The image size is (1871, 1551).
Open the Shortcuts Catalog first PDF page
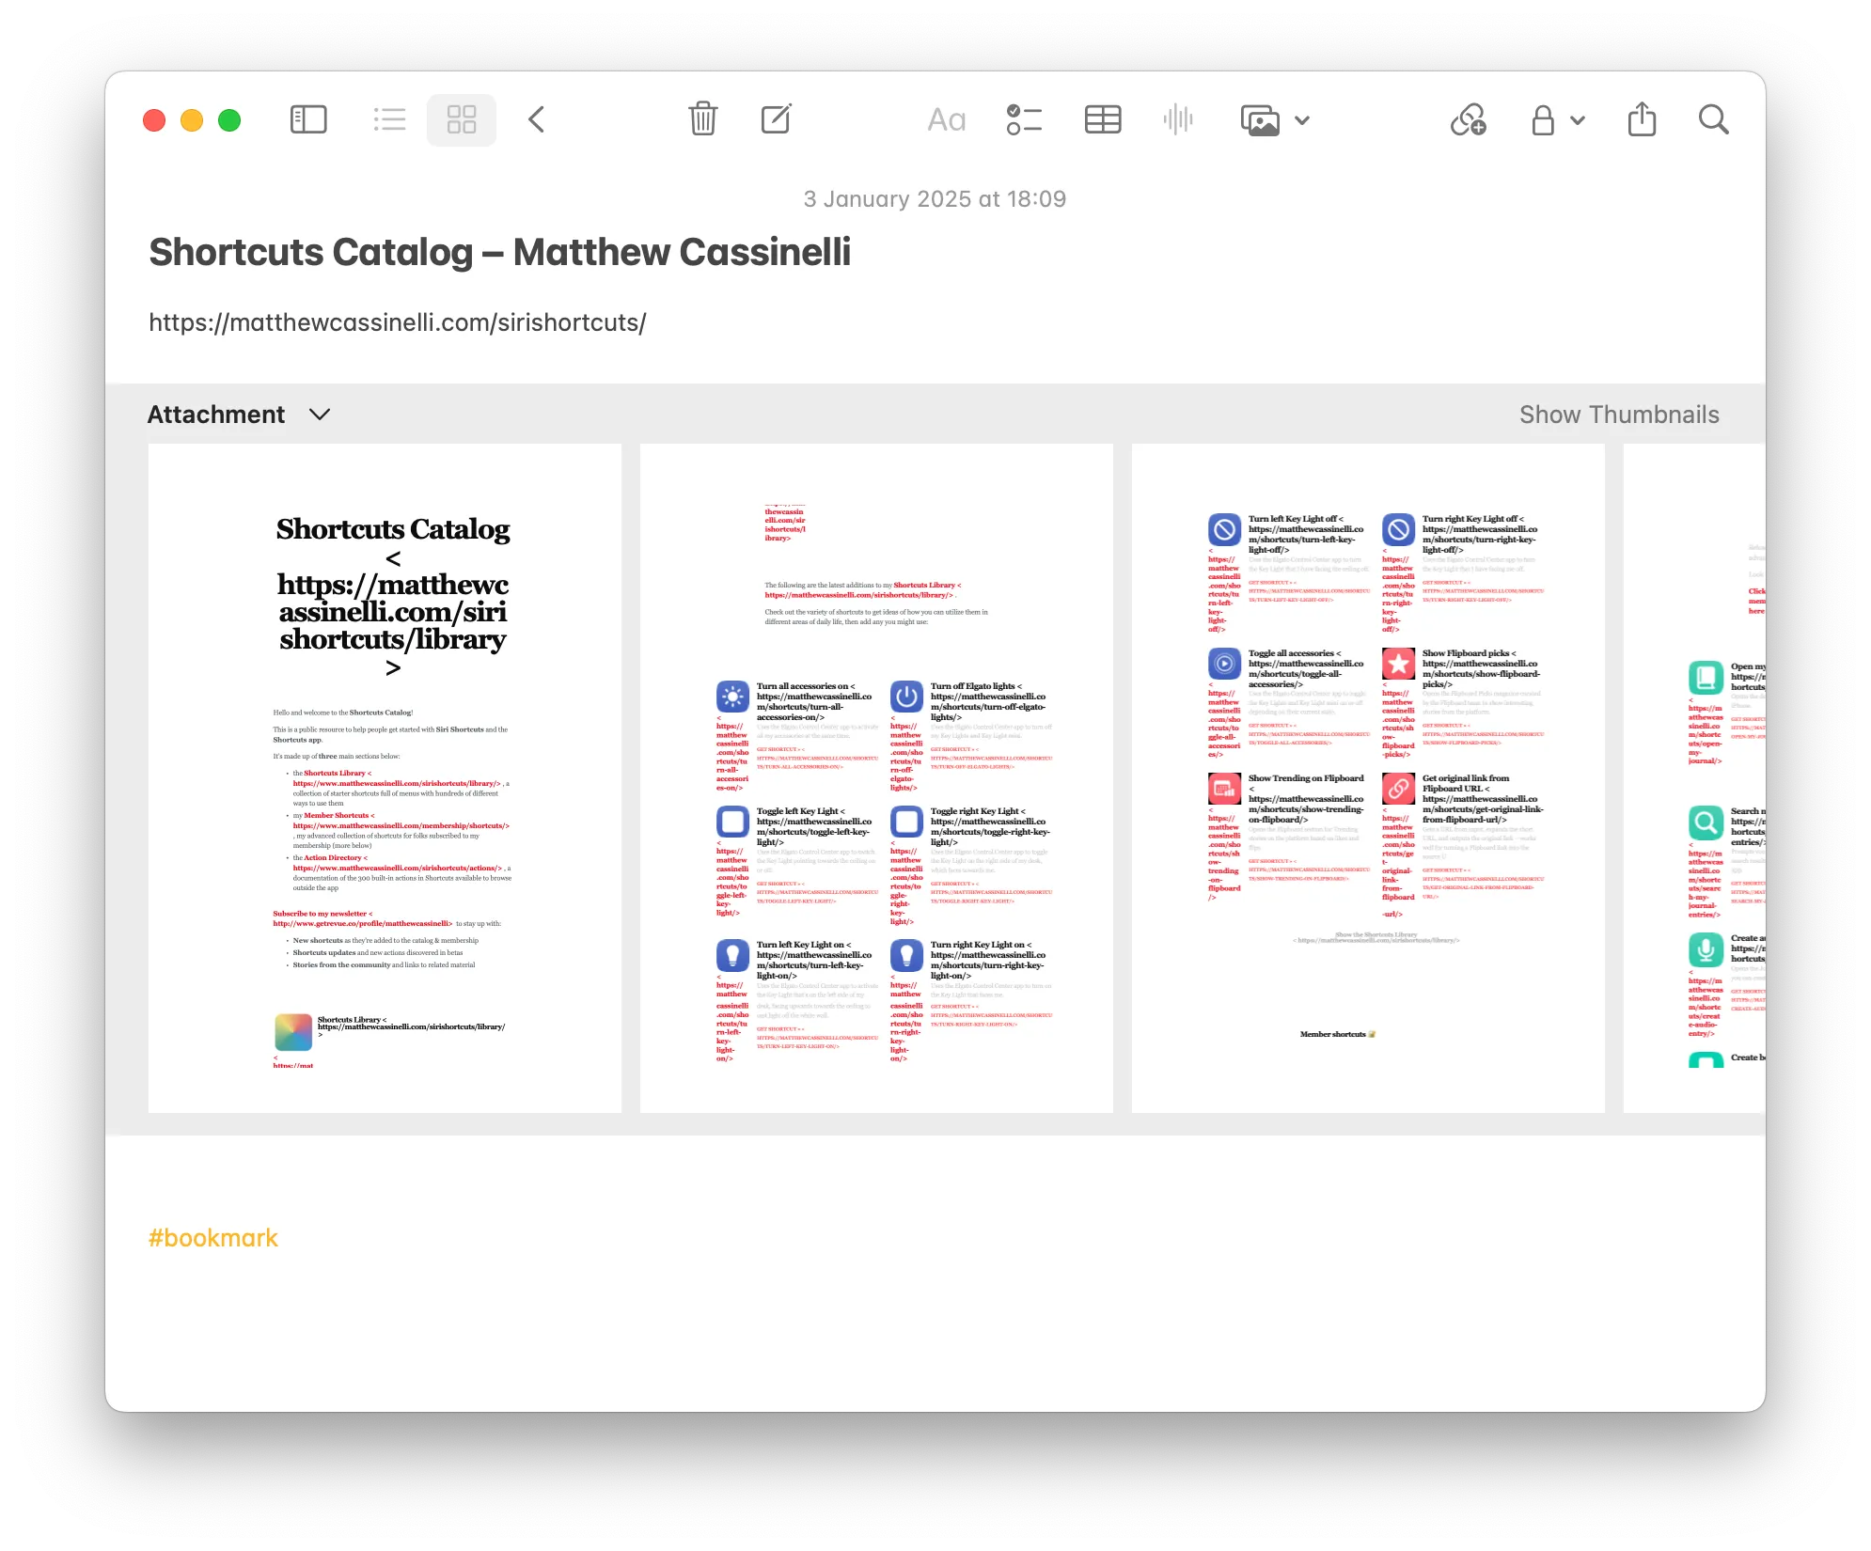(385, 778)
